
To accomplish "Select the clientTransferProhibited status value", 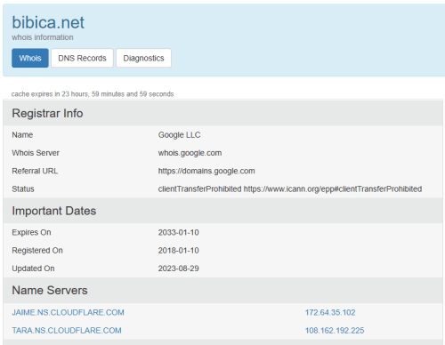I will pos(290,189).
